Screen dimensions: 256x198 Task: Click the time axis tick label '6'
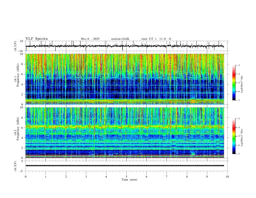(x=146, y=177)
